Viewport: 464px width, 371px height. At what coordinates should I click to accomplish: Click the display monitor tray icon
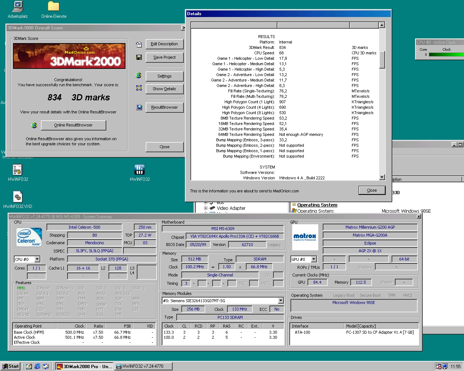click(445, 366)
